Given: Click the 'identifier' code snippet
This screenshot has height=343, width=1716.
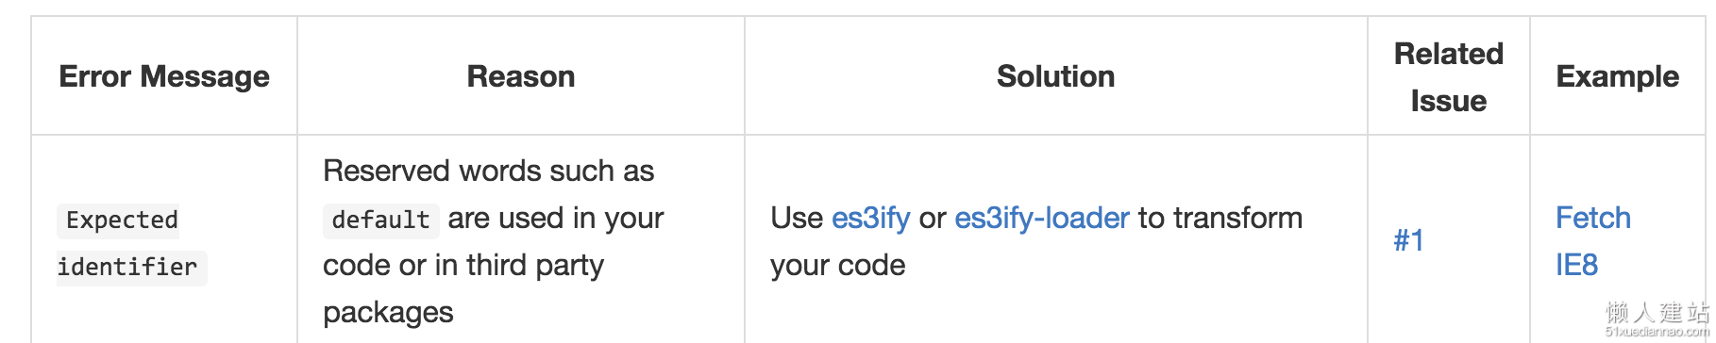Looking at the screenshot, I should 131,267.
